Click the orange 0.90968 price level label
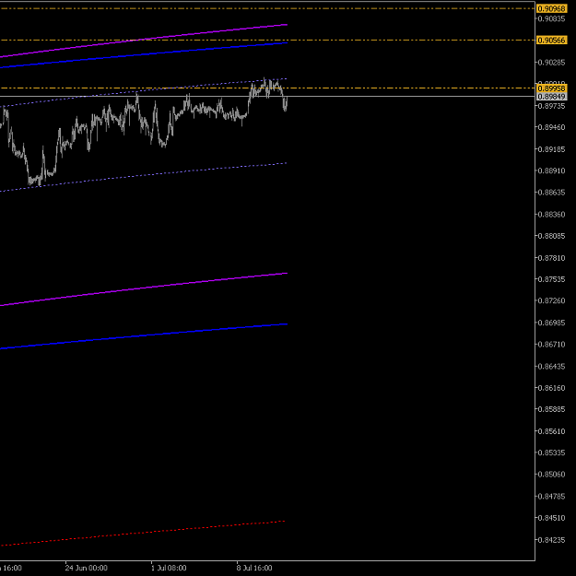Image resolution: width=576 pixels, height=576 pixels. (x=551, y=8)
